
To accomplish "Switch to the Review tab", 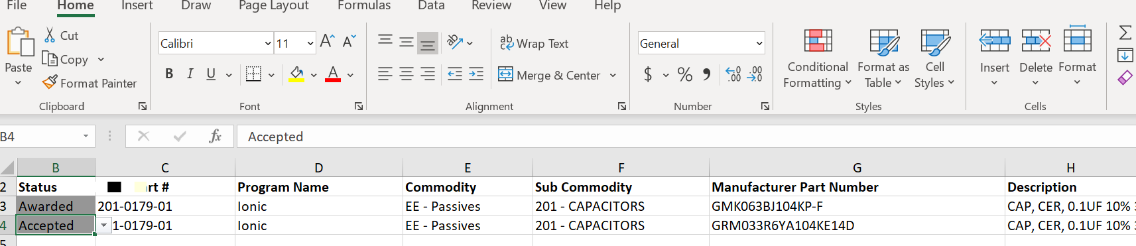I will [491, 6].
